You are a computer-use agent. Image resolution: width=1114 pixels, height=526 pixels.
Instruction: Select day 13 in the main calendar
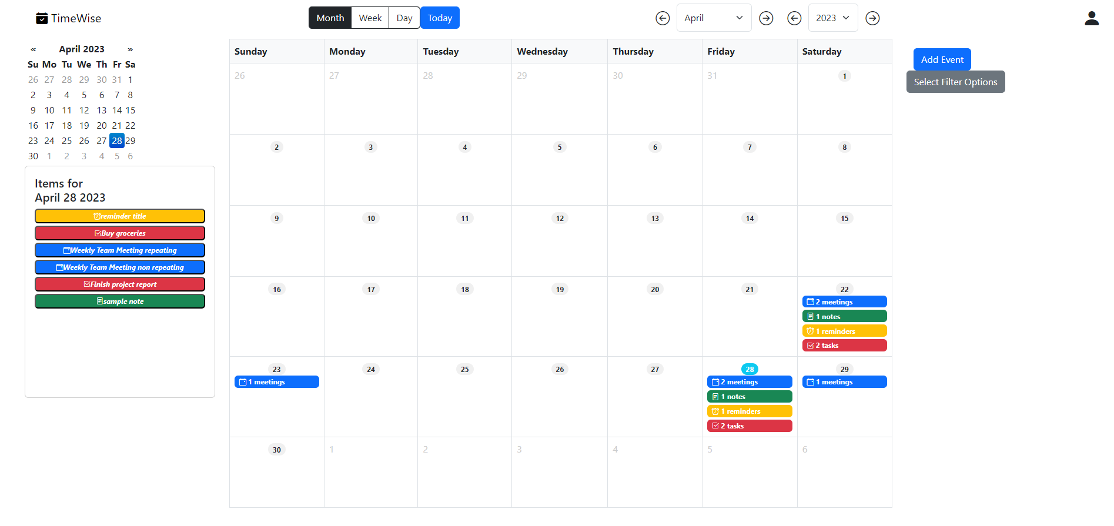coord(655,218)
